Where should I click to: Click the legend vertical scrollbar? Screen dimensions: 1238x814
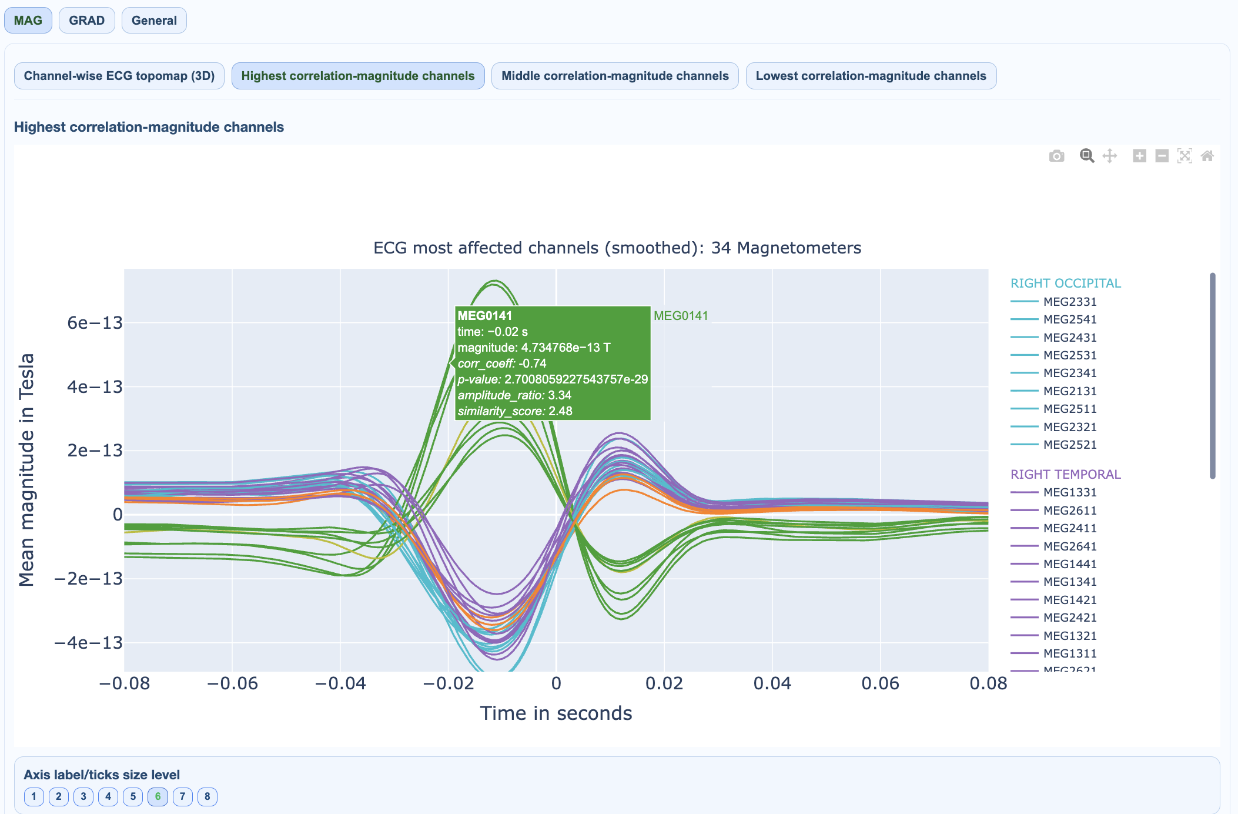(x=1212, y=376)
